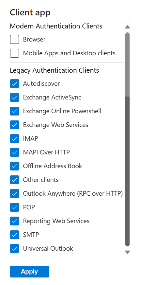The image size is (141, 285).
Task: Deselect Offline Address Book
Action: coord(14,166)
